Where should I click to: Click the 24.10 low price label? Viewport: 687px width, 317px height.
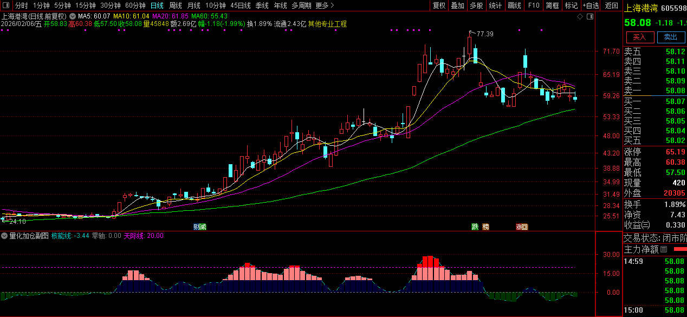(x=17, y=221)
